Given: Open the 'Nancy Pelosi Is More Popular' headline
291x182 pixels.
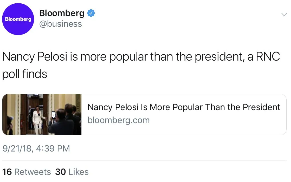Looking at the screenshot, I should click(x=184, y=107).
